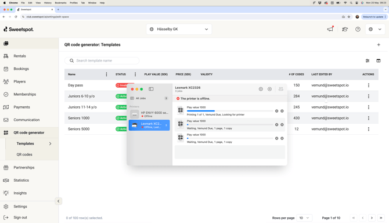Open Bookings in the sidebar

point(21,69)
